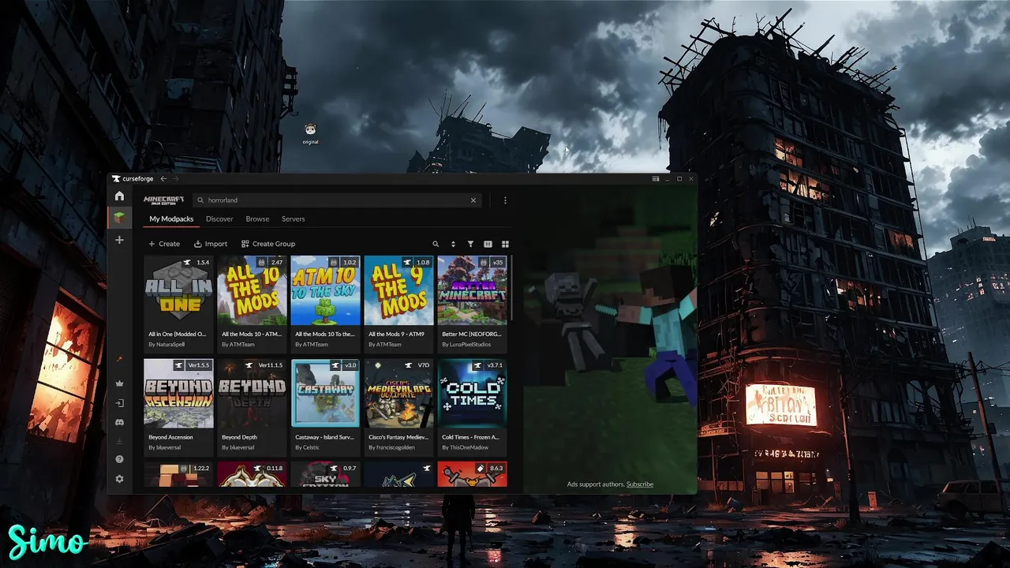Click the magnifier icon in modpack toolbar

point(435,244)
